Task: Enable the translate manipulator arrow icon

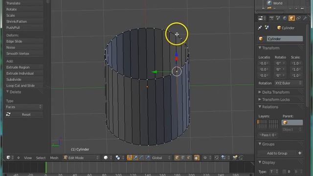Action: point(135,157)
